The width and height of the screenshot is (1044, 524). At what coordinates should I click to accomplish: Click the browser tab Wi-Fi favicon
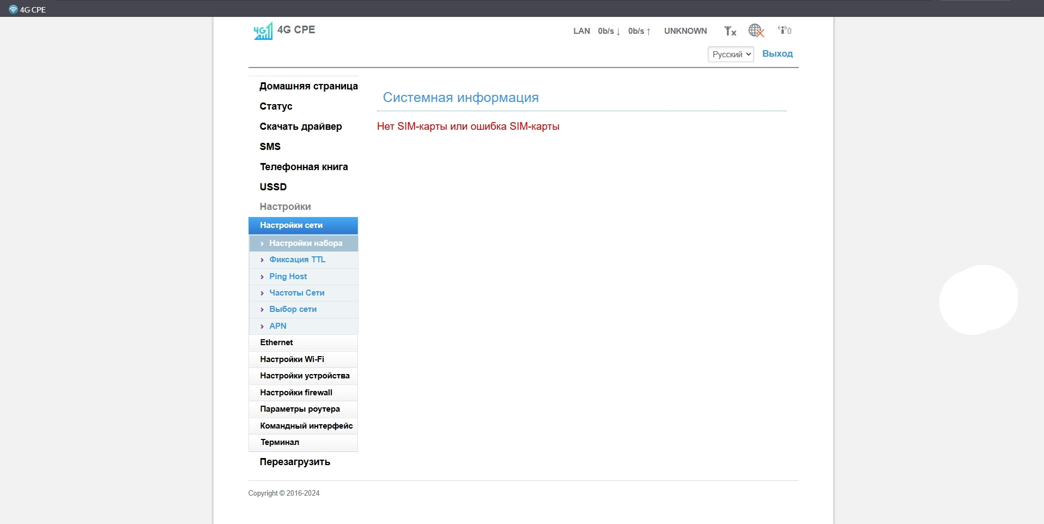[13, 9]
